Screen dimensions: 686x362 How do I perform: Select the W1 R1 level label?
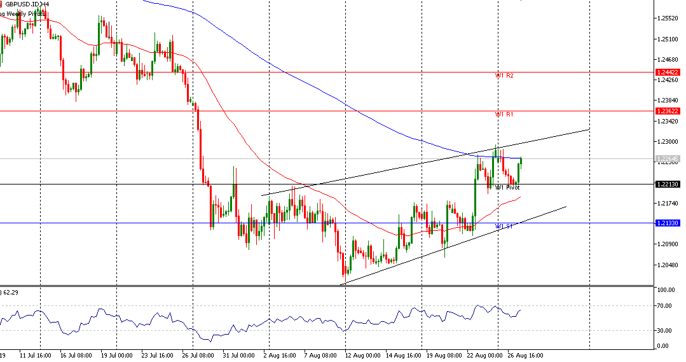[504, 115]
